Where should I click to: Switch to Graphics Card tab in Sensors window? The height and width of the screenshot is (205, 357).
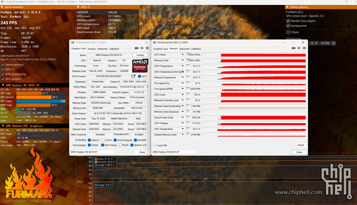coord(160,49)
